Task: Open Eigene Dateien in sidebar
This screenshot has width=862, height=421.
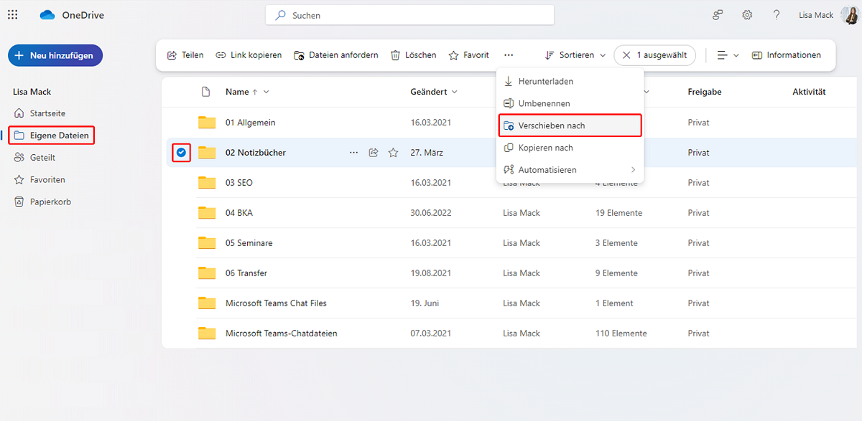Action: pyautogui.click(x=52, y=135)
